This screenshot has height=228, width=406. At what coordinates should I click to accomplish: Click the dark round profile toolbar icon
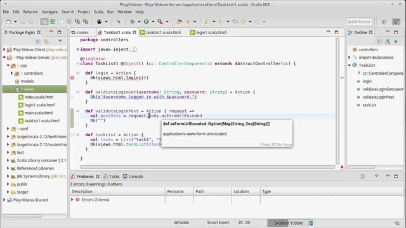tap(99, 22)
